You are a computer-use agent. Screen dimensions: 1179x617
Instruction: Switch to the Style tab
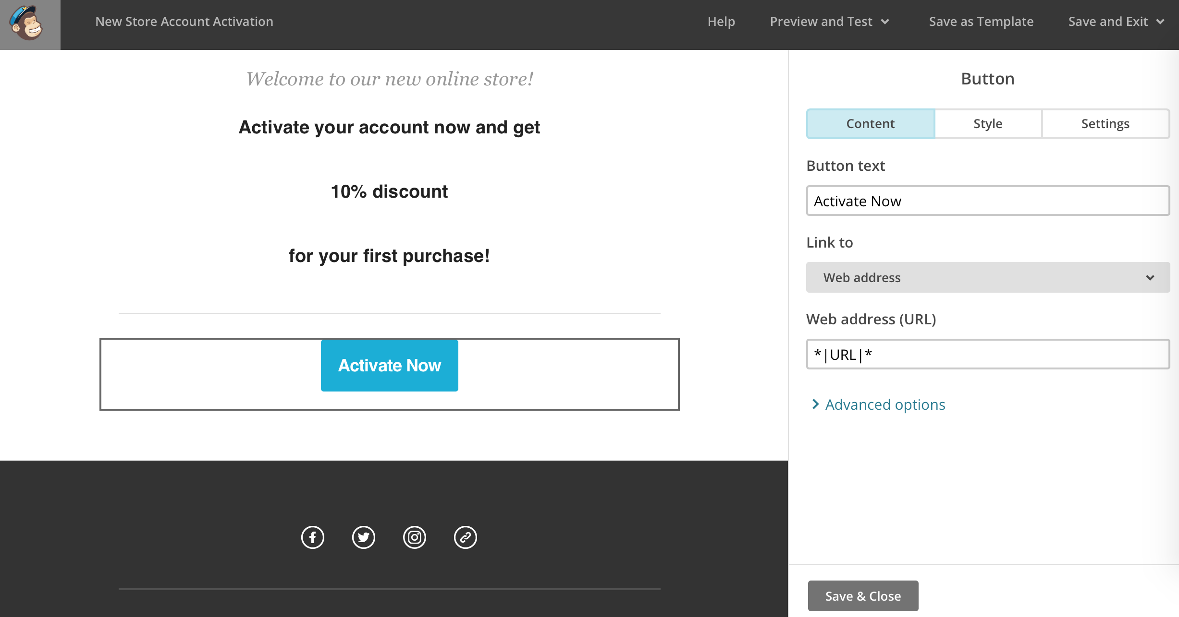(988, 124)
